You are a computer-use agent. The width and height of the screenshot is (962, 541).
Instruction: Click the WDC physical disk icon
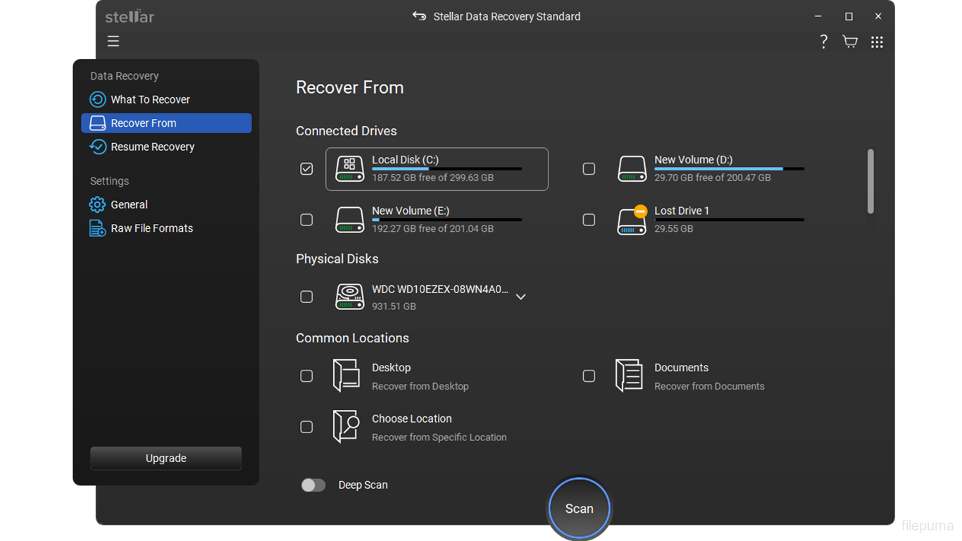point(349,297)
